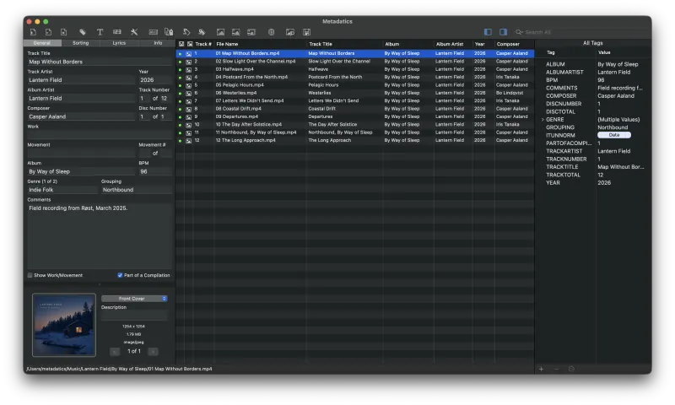The image size is (675, 405).
Task: Sort by the Year column header
Action: pyautogui.click(x=483, y=44)
